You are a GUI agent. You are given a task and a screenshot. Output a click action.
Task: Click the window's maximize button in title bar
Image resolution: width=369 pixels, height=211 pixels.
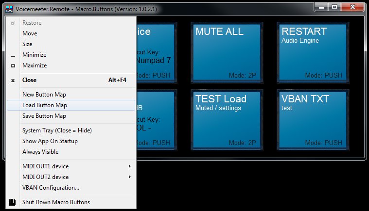coord(334,8)
